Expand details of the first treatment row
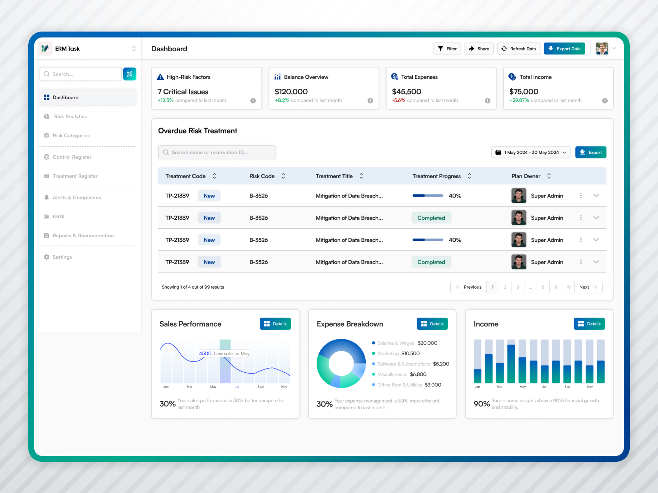Viewport: 658px width, 493px height. click(x=596, y=196)
